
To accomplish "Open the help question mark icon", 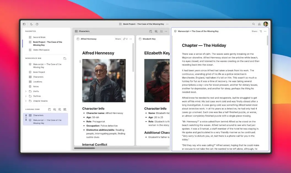I will (x=37, y=24).
